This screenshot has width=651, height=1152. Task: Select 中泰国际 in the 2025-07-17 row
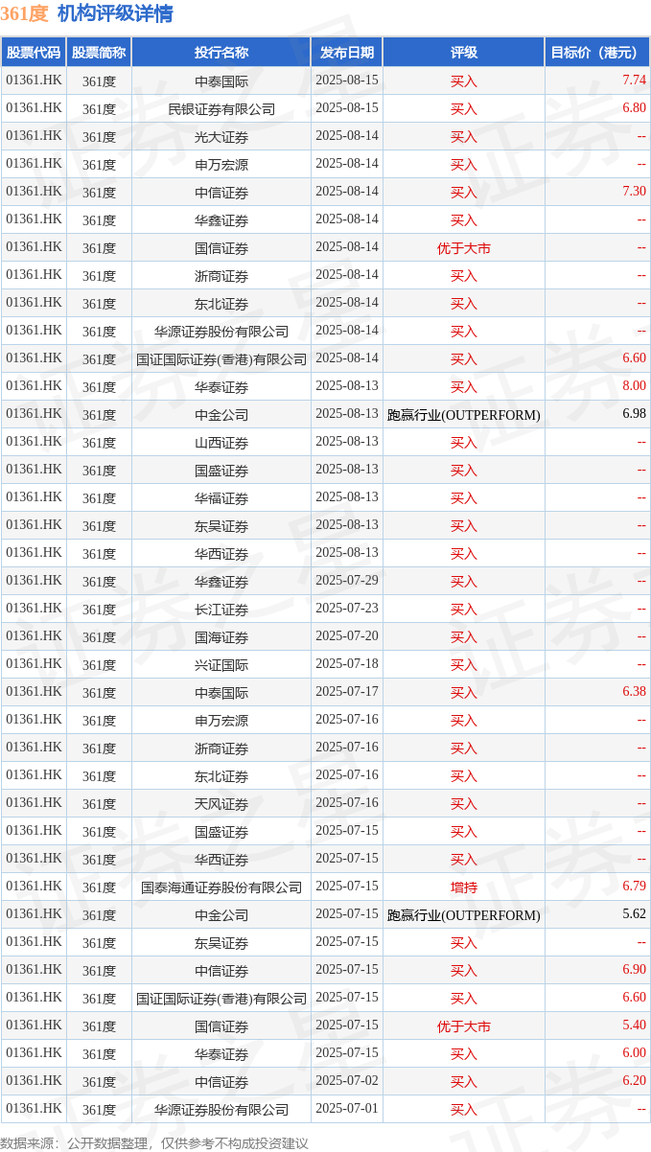(x=221, y=693)
